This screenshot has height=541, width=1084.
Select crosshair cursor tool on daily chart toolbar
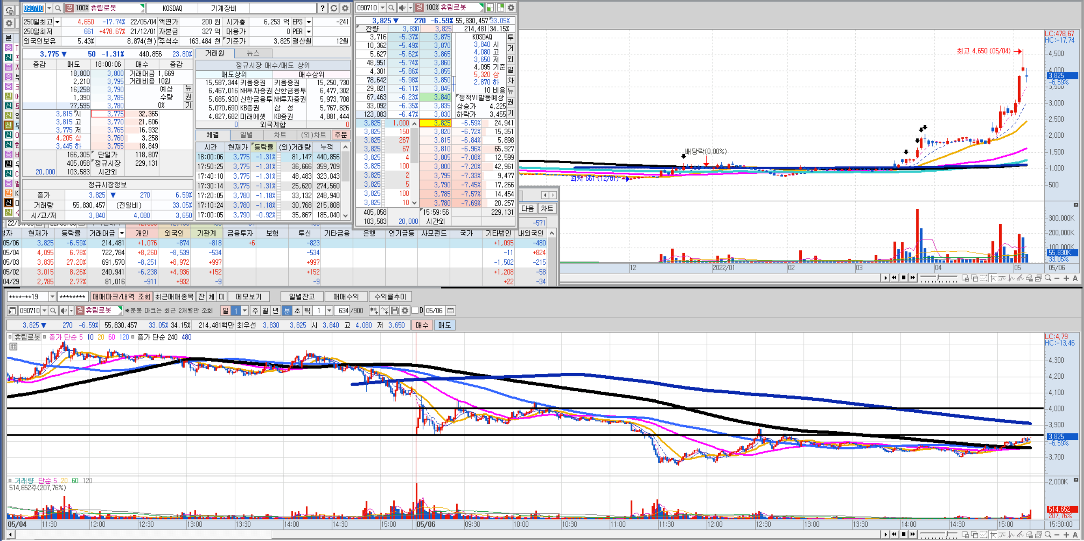tap(993, 278)
